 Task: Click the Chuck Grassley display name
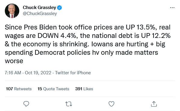point(39,8)
